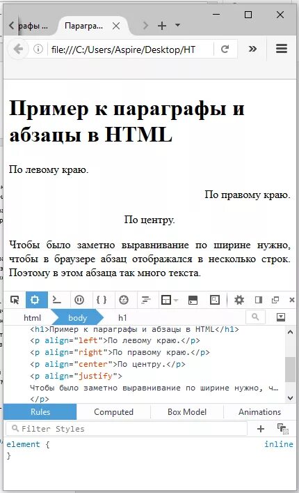Image resolution: width=299 pixels, height=493 pixels.
Task: Switch to the Computed tab
Action: (x=113, y=412)
